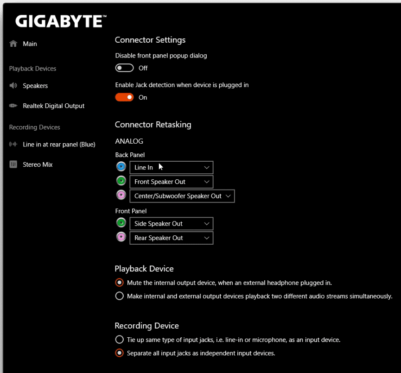This screenshot has width=401, height=373.
Task: Click the green front panel jack icon
Action: pyautogui.click(x=121, y=223)
